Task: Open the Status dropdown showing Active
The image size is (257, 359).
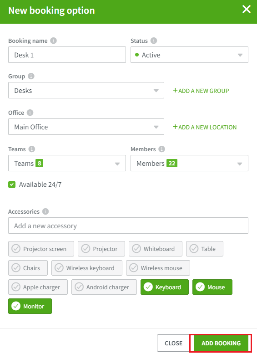Action: click(189, 55)
